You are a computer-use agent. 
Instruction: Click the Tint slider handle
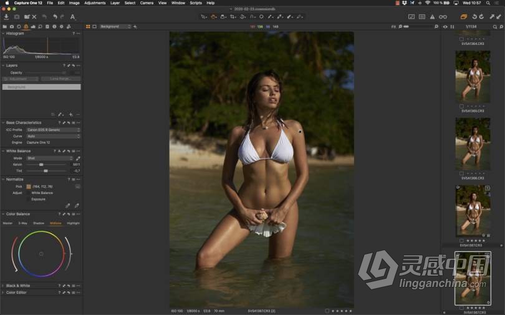pyautogui.click(x=46, y=171)
